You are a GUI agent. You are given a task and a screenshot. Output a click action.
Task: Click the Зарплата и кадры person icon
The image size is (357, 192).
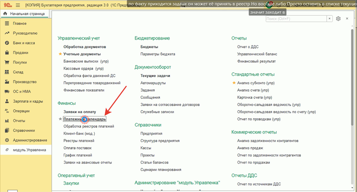coord(7,101)
